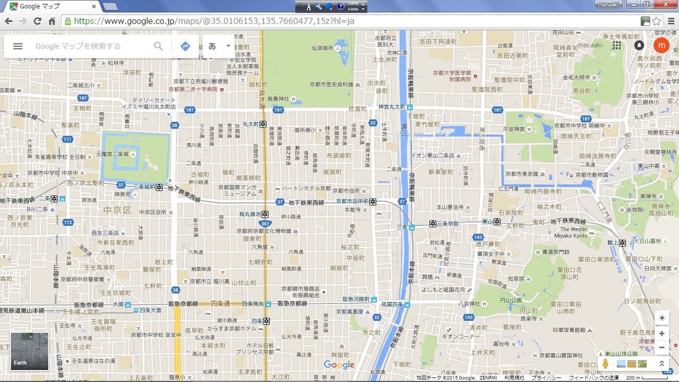Open the Google apps grid
679x382 pixels.
pyautogui.click(x=617, y=45)
